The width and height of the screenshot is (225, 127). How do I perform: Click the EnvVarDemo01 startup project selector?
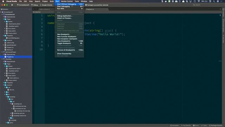click(x=23, y=5)
